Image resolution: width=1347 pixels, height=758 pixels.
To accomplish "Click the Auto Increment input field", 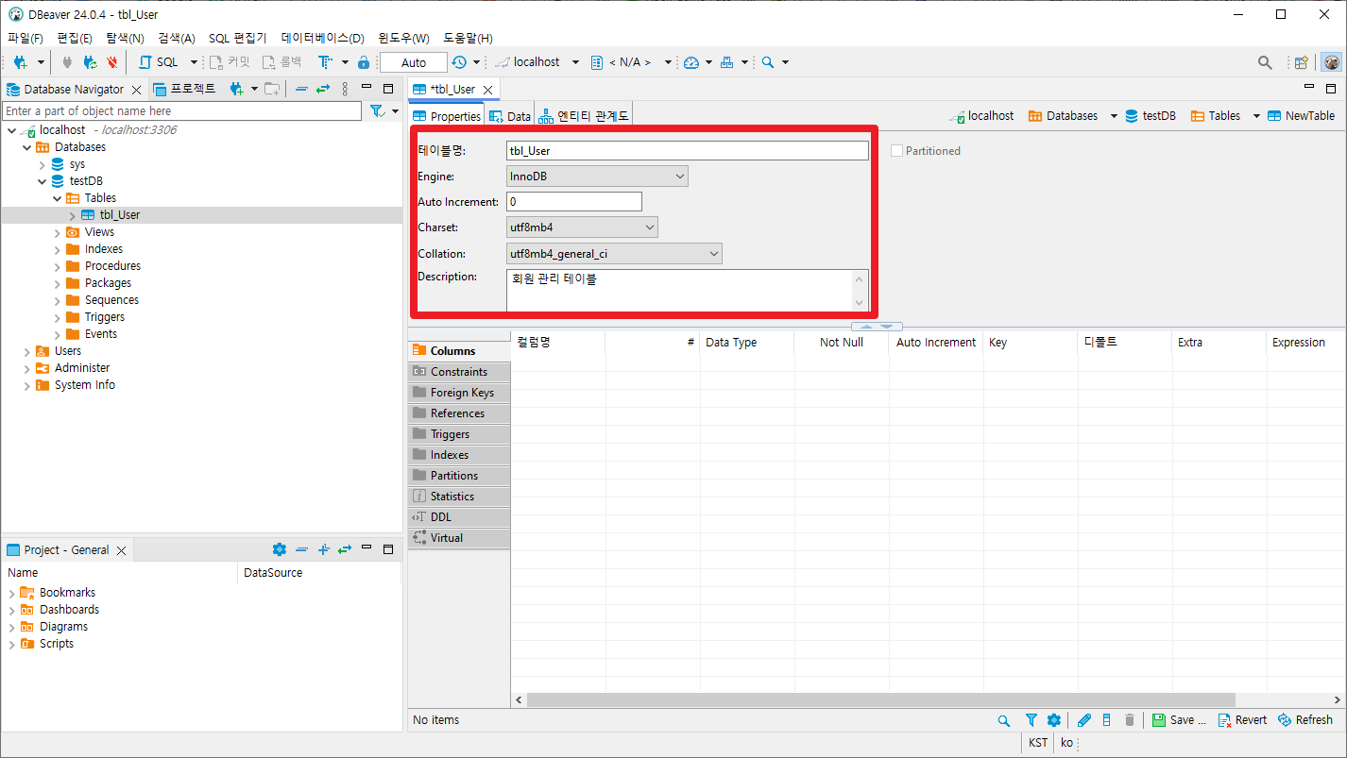I will click(574, 202).
